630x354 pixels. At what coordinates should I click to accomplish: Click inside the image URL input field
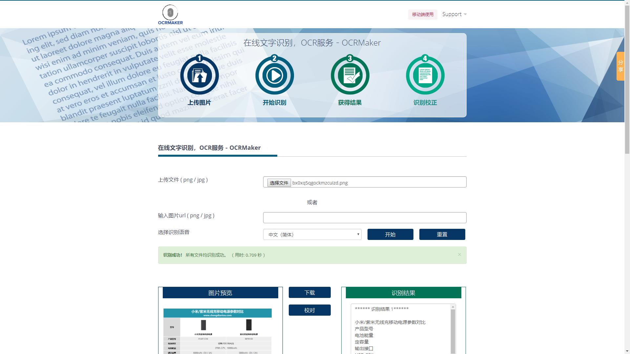tap(364, 217)
